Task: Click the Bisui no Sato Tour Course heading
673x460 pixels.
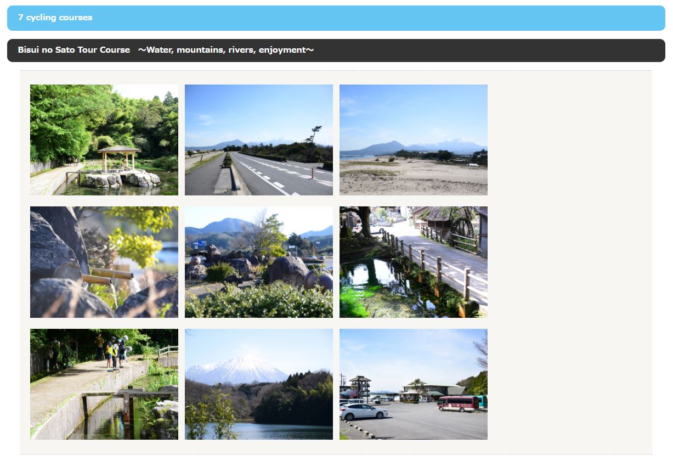Action: (336, 51)
